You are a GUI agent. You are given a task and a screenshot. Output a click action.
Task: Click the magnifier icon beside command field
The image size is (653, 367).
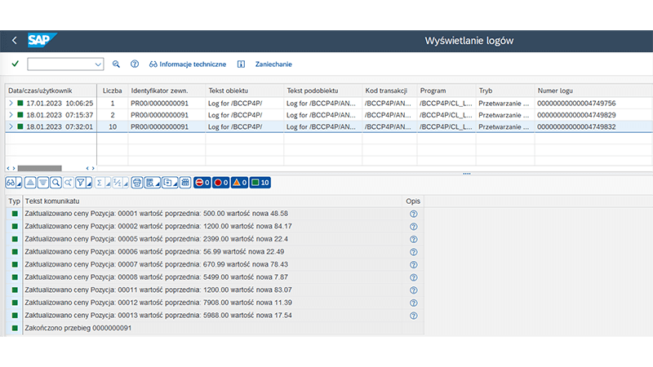click(117, 64)
